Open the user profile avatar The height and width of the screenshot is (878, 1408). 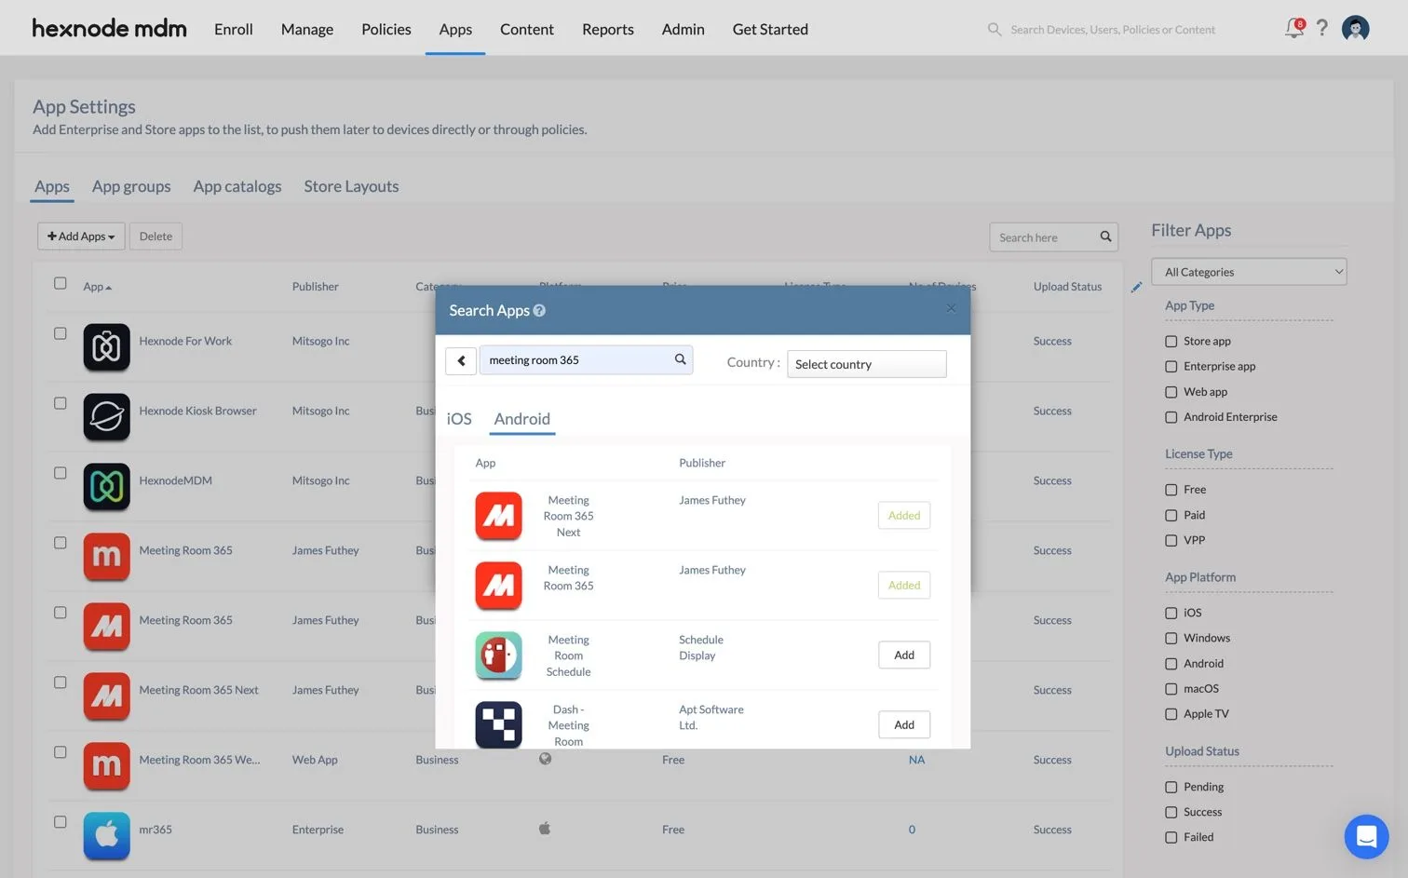[1356, 28]
